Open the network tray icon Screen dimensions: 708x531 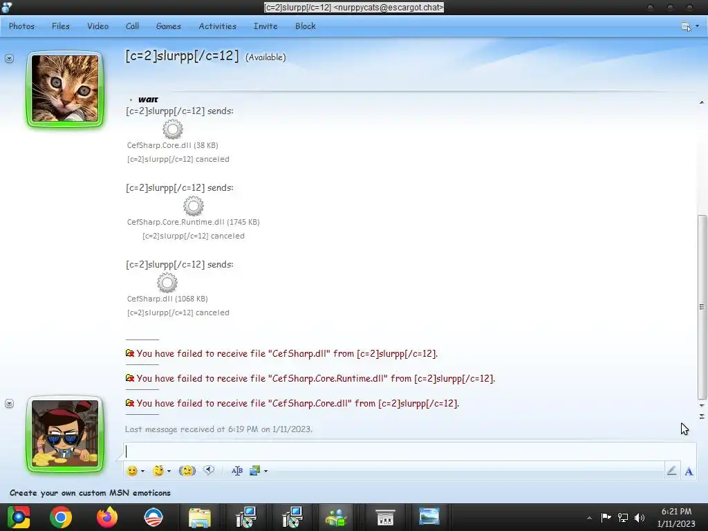coord(623,517)
